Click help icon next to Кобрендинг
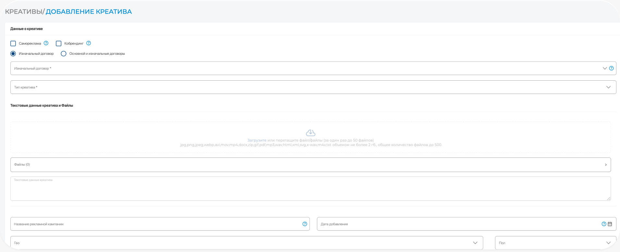 point(89,43)
